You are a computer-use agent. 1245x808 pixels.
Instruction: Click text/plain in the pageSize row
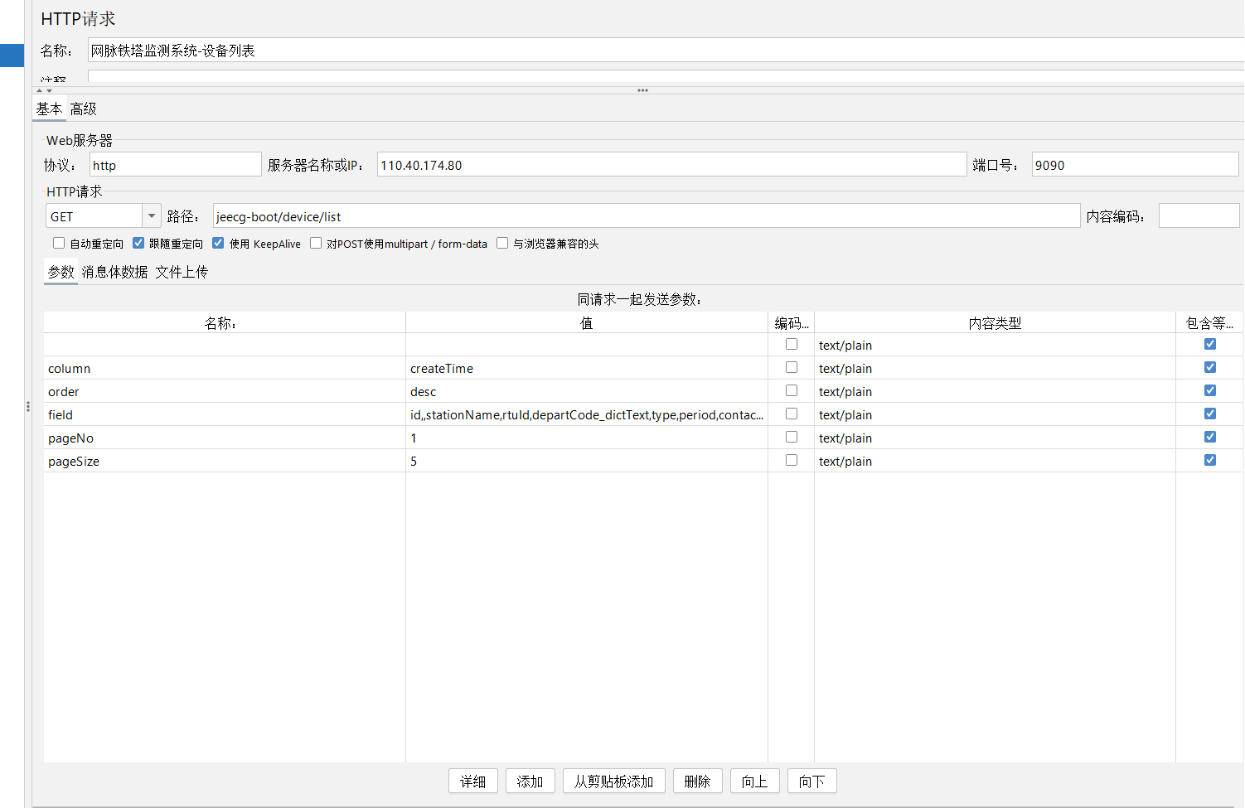pyautogui.click(x=995, y=461)
